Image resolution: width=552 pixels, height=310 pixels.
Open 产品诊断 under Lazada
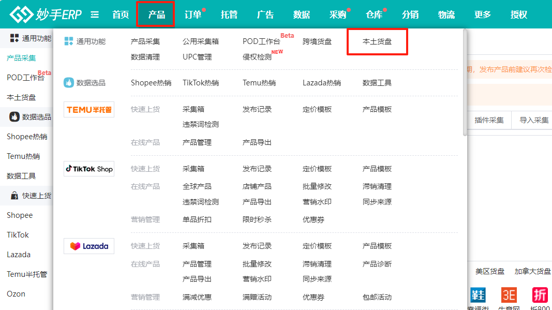[x=377, y=264]
